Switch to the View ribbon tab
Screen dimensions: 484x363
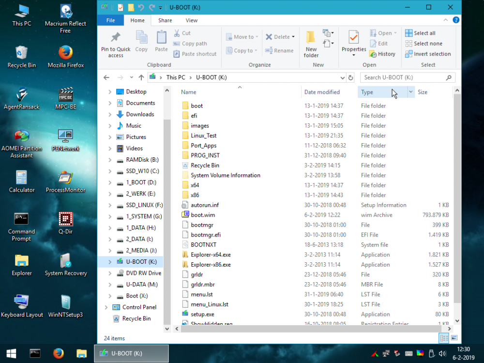(191, 20)
